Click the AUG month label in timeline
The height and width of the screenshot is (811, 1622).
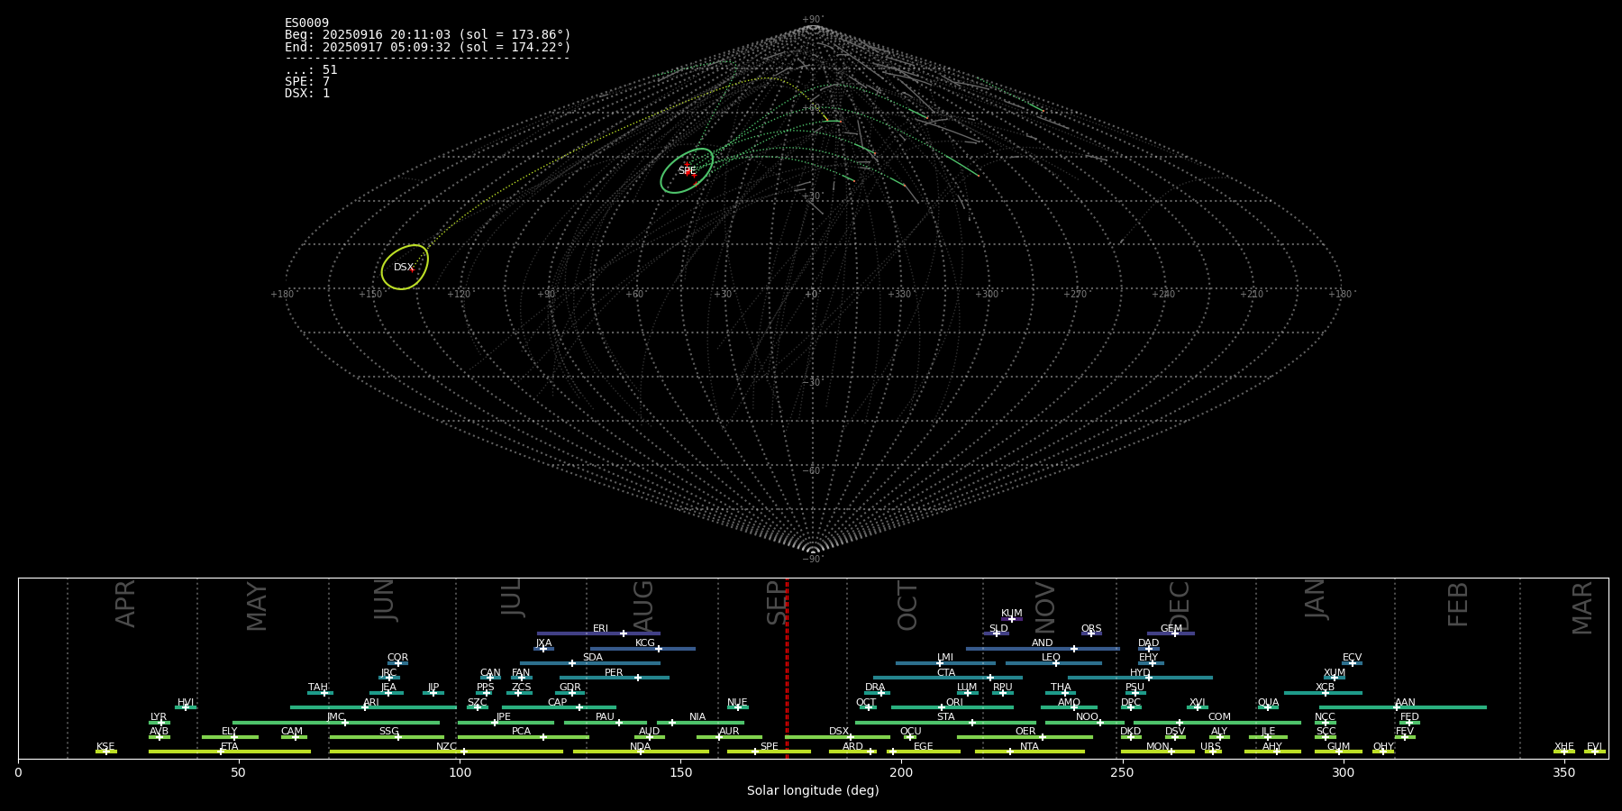(643, 606)
